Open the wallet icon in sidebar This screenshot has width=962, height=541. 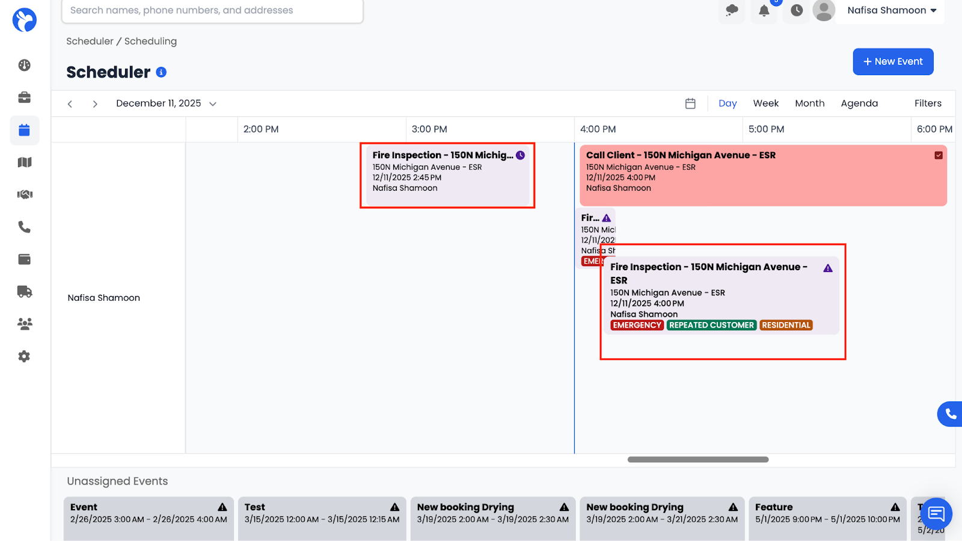click(24, 259)
